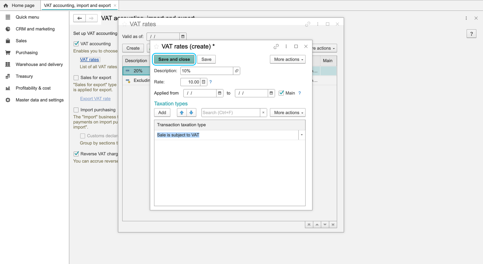
Task: Open the Treasury coins icon
Action: 8,76
